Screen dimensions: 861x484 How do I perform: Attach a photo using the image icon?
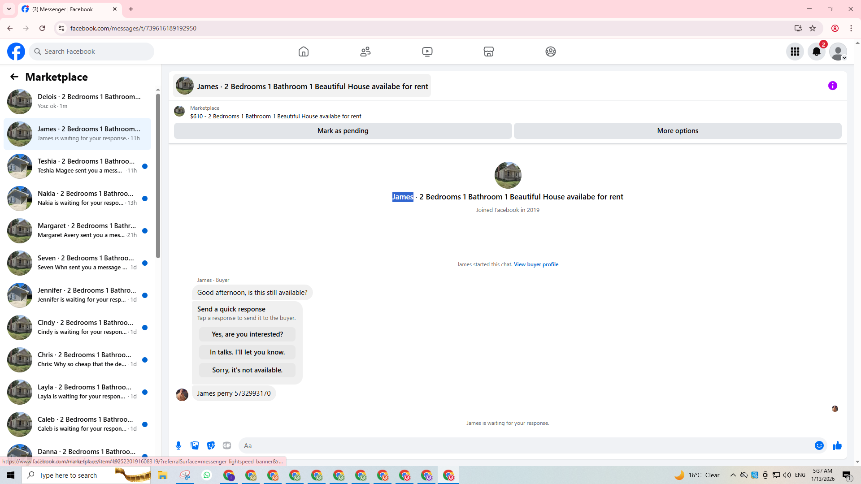[195, 445]
